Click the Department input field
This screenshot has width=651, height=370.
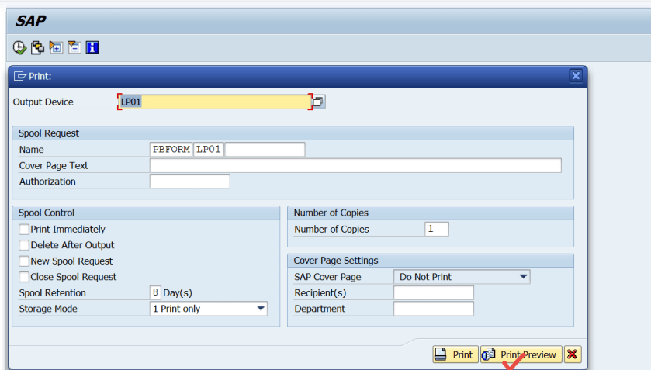click(434, 309)
